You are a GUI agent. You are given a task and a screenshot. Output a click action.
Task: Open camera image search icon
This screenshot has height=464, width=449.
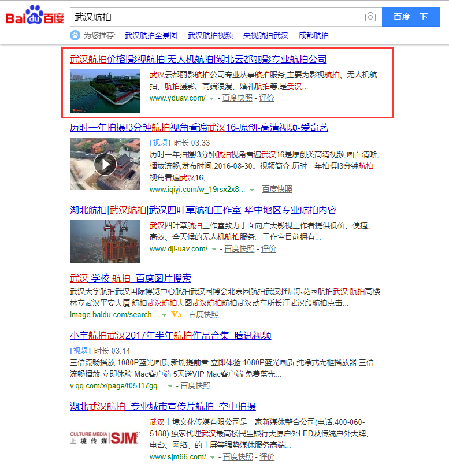click(370, 17)
